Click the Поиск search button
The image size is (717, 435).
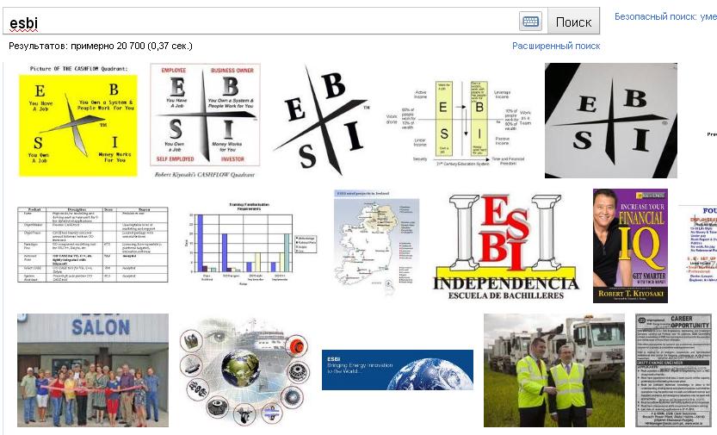[x=573, y=22]
